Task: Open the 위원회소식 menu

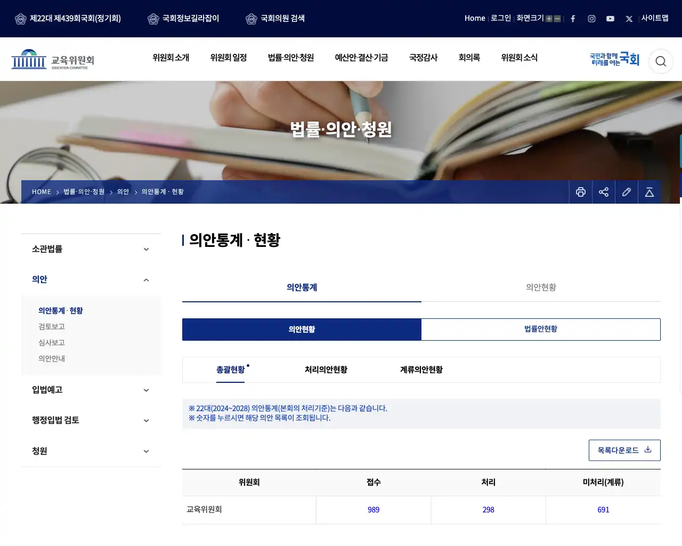Action: (x=519, y=58)
